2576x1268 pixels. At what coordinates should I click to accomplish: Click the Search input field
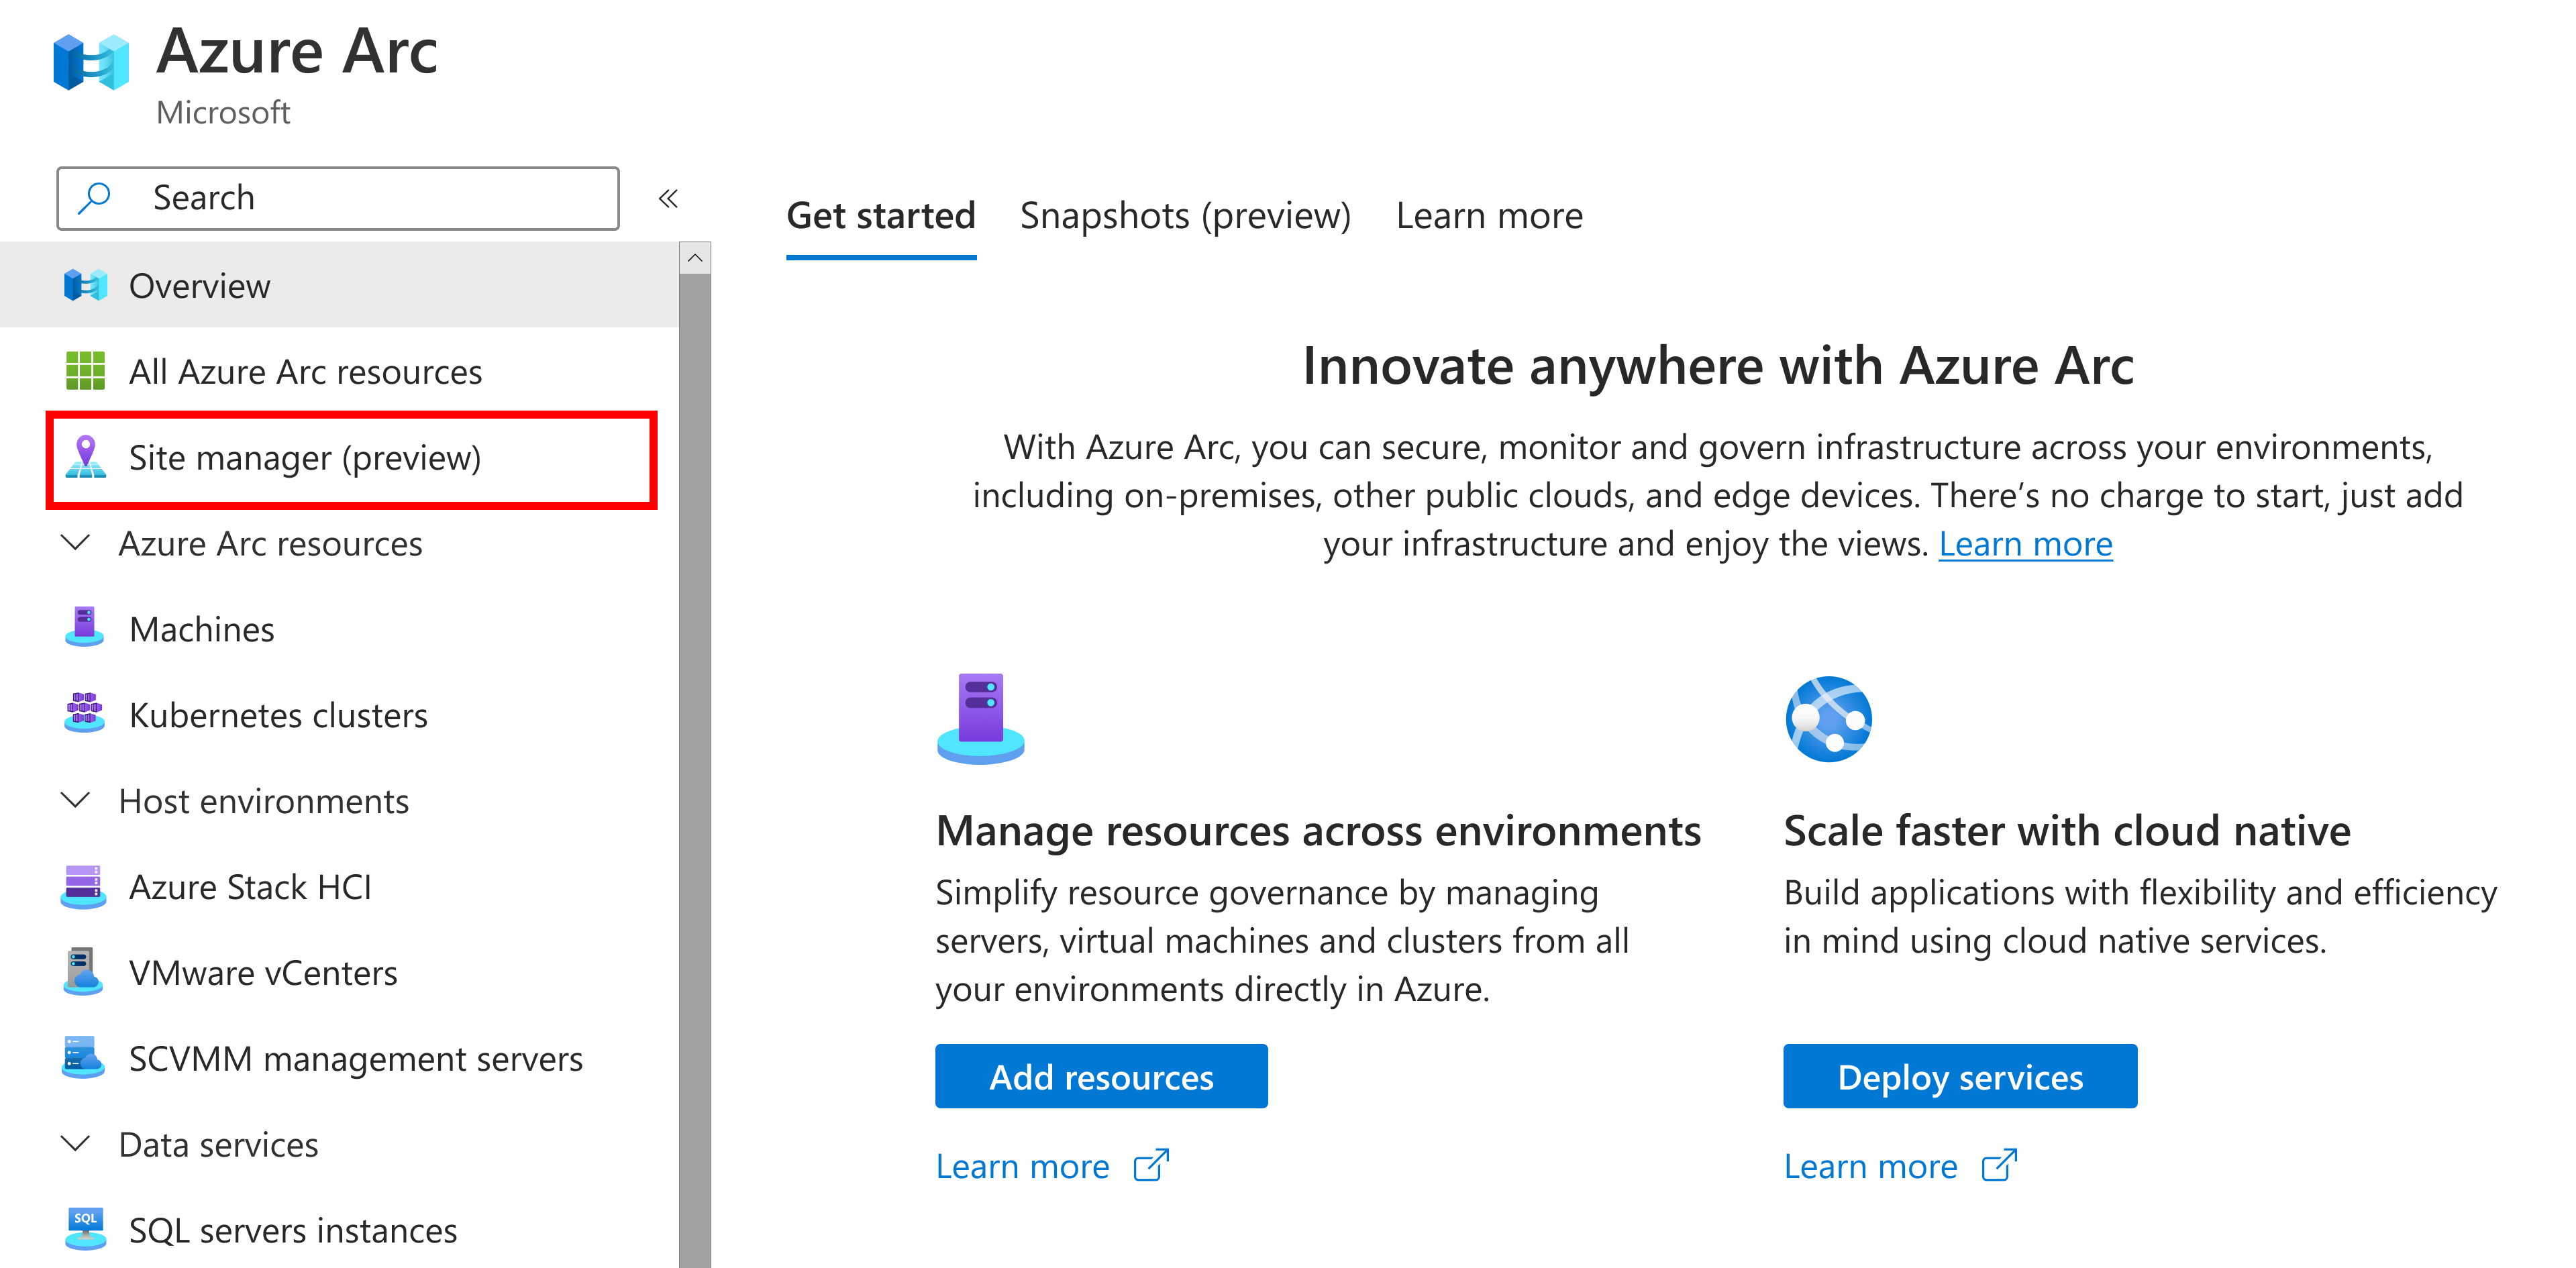tap(340, 195)
